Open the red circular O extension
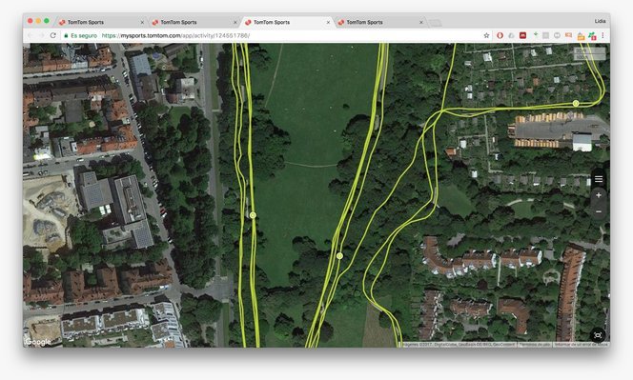The width and height of the screenshot is (633, 380). (500, 35)
